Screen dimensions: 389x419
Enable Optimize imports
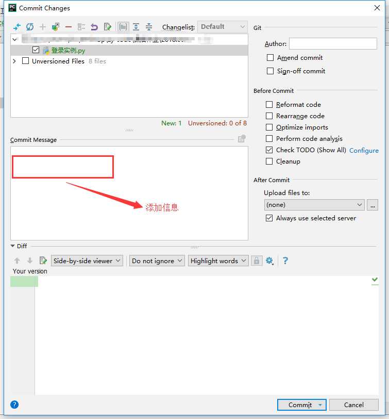(x=269, y=127)
